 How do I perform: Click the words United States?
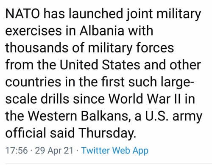tap(100, 65)
